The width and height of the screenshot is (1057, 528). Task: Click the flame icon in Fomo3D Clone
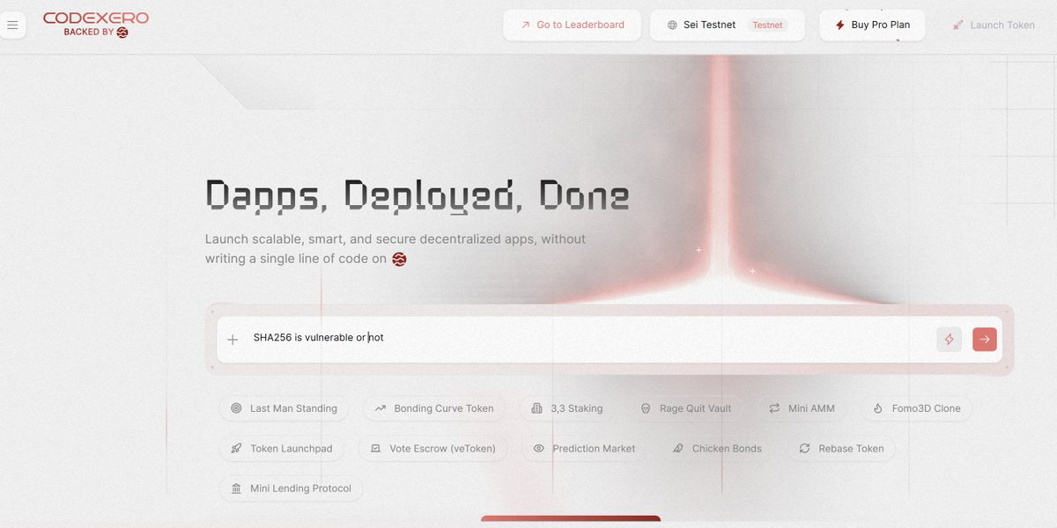[877, 408]
